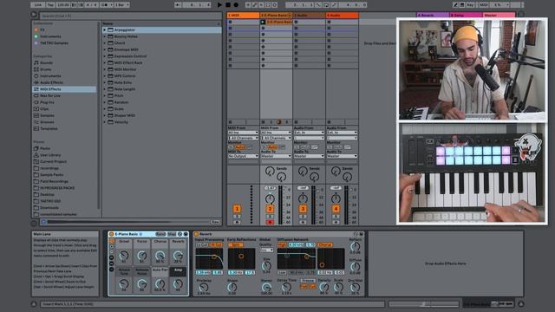This screenshot has height=312, width=555.
Task: Toggle track 3 activator button
Action: 303,209
